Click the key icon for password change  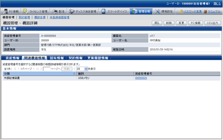181,11
